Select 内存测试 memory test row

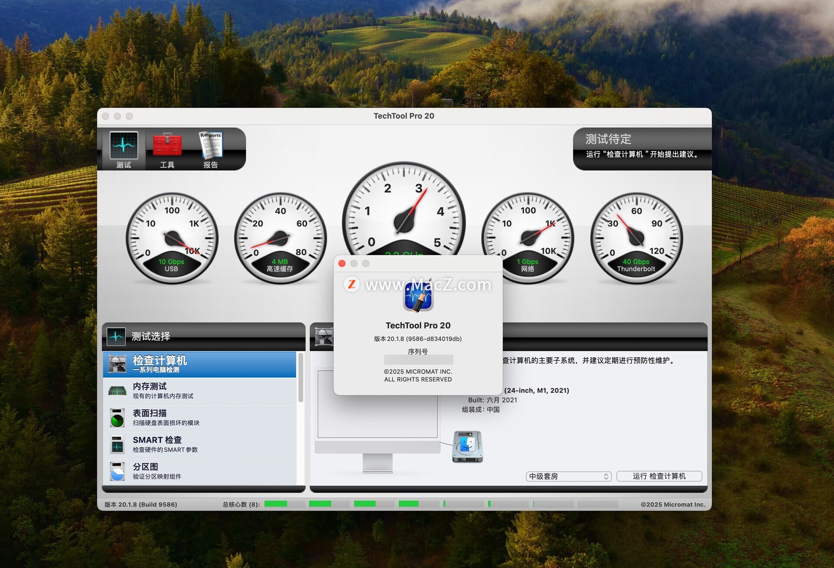point(200,391)
